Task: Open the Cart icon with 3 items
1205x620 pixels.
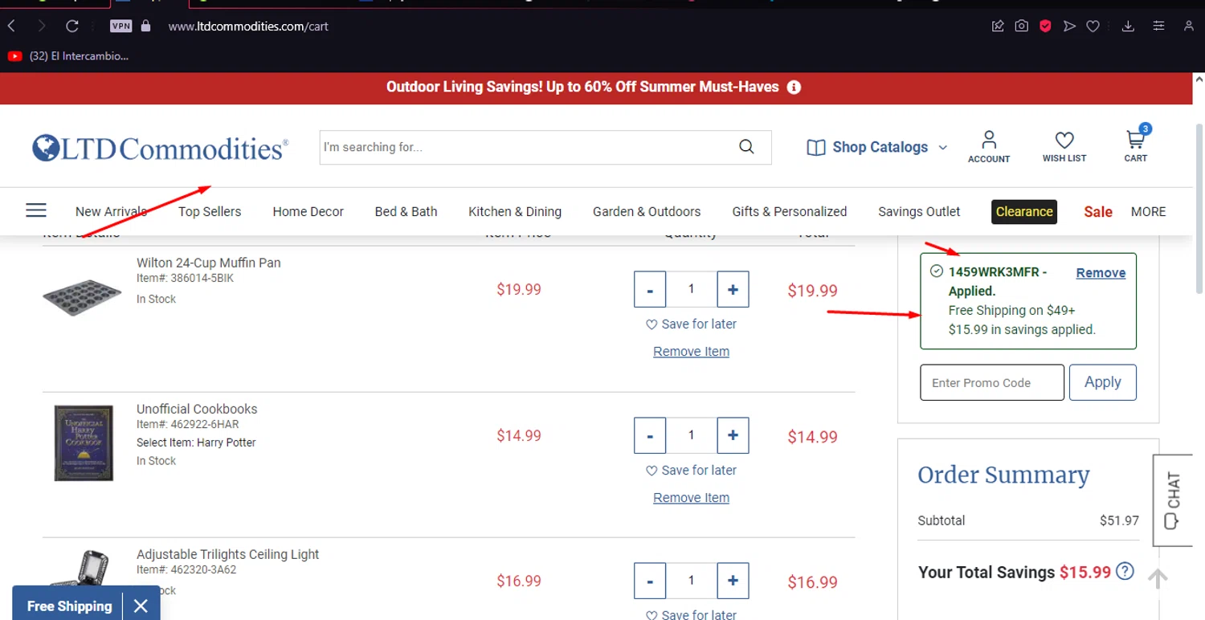Action: [x=1136, y=145]
